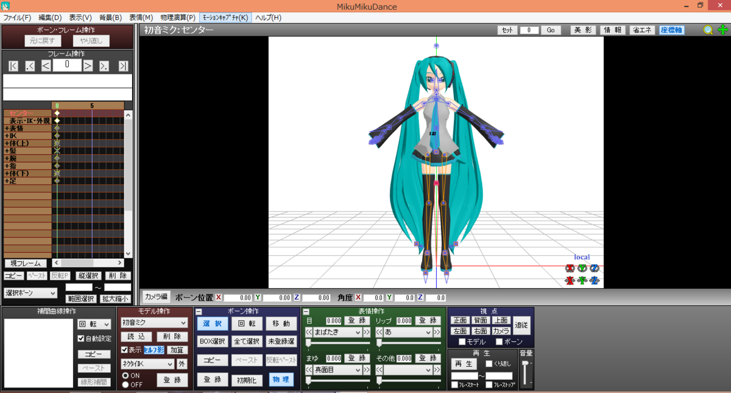Click lower green Y axis move icon
Viewport: 731px width, 393px height.
tap(582, 281)
